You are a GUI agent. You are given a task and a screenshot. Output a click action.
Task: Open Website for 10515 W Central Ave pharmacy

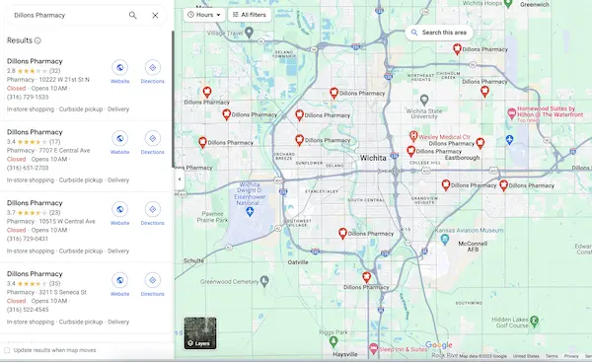point(119,213)
